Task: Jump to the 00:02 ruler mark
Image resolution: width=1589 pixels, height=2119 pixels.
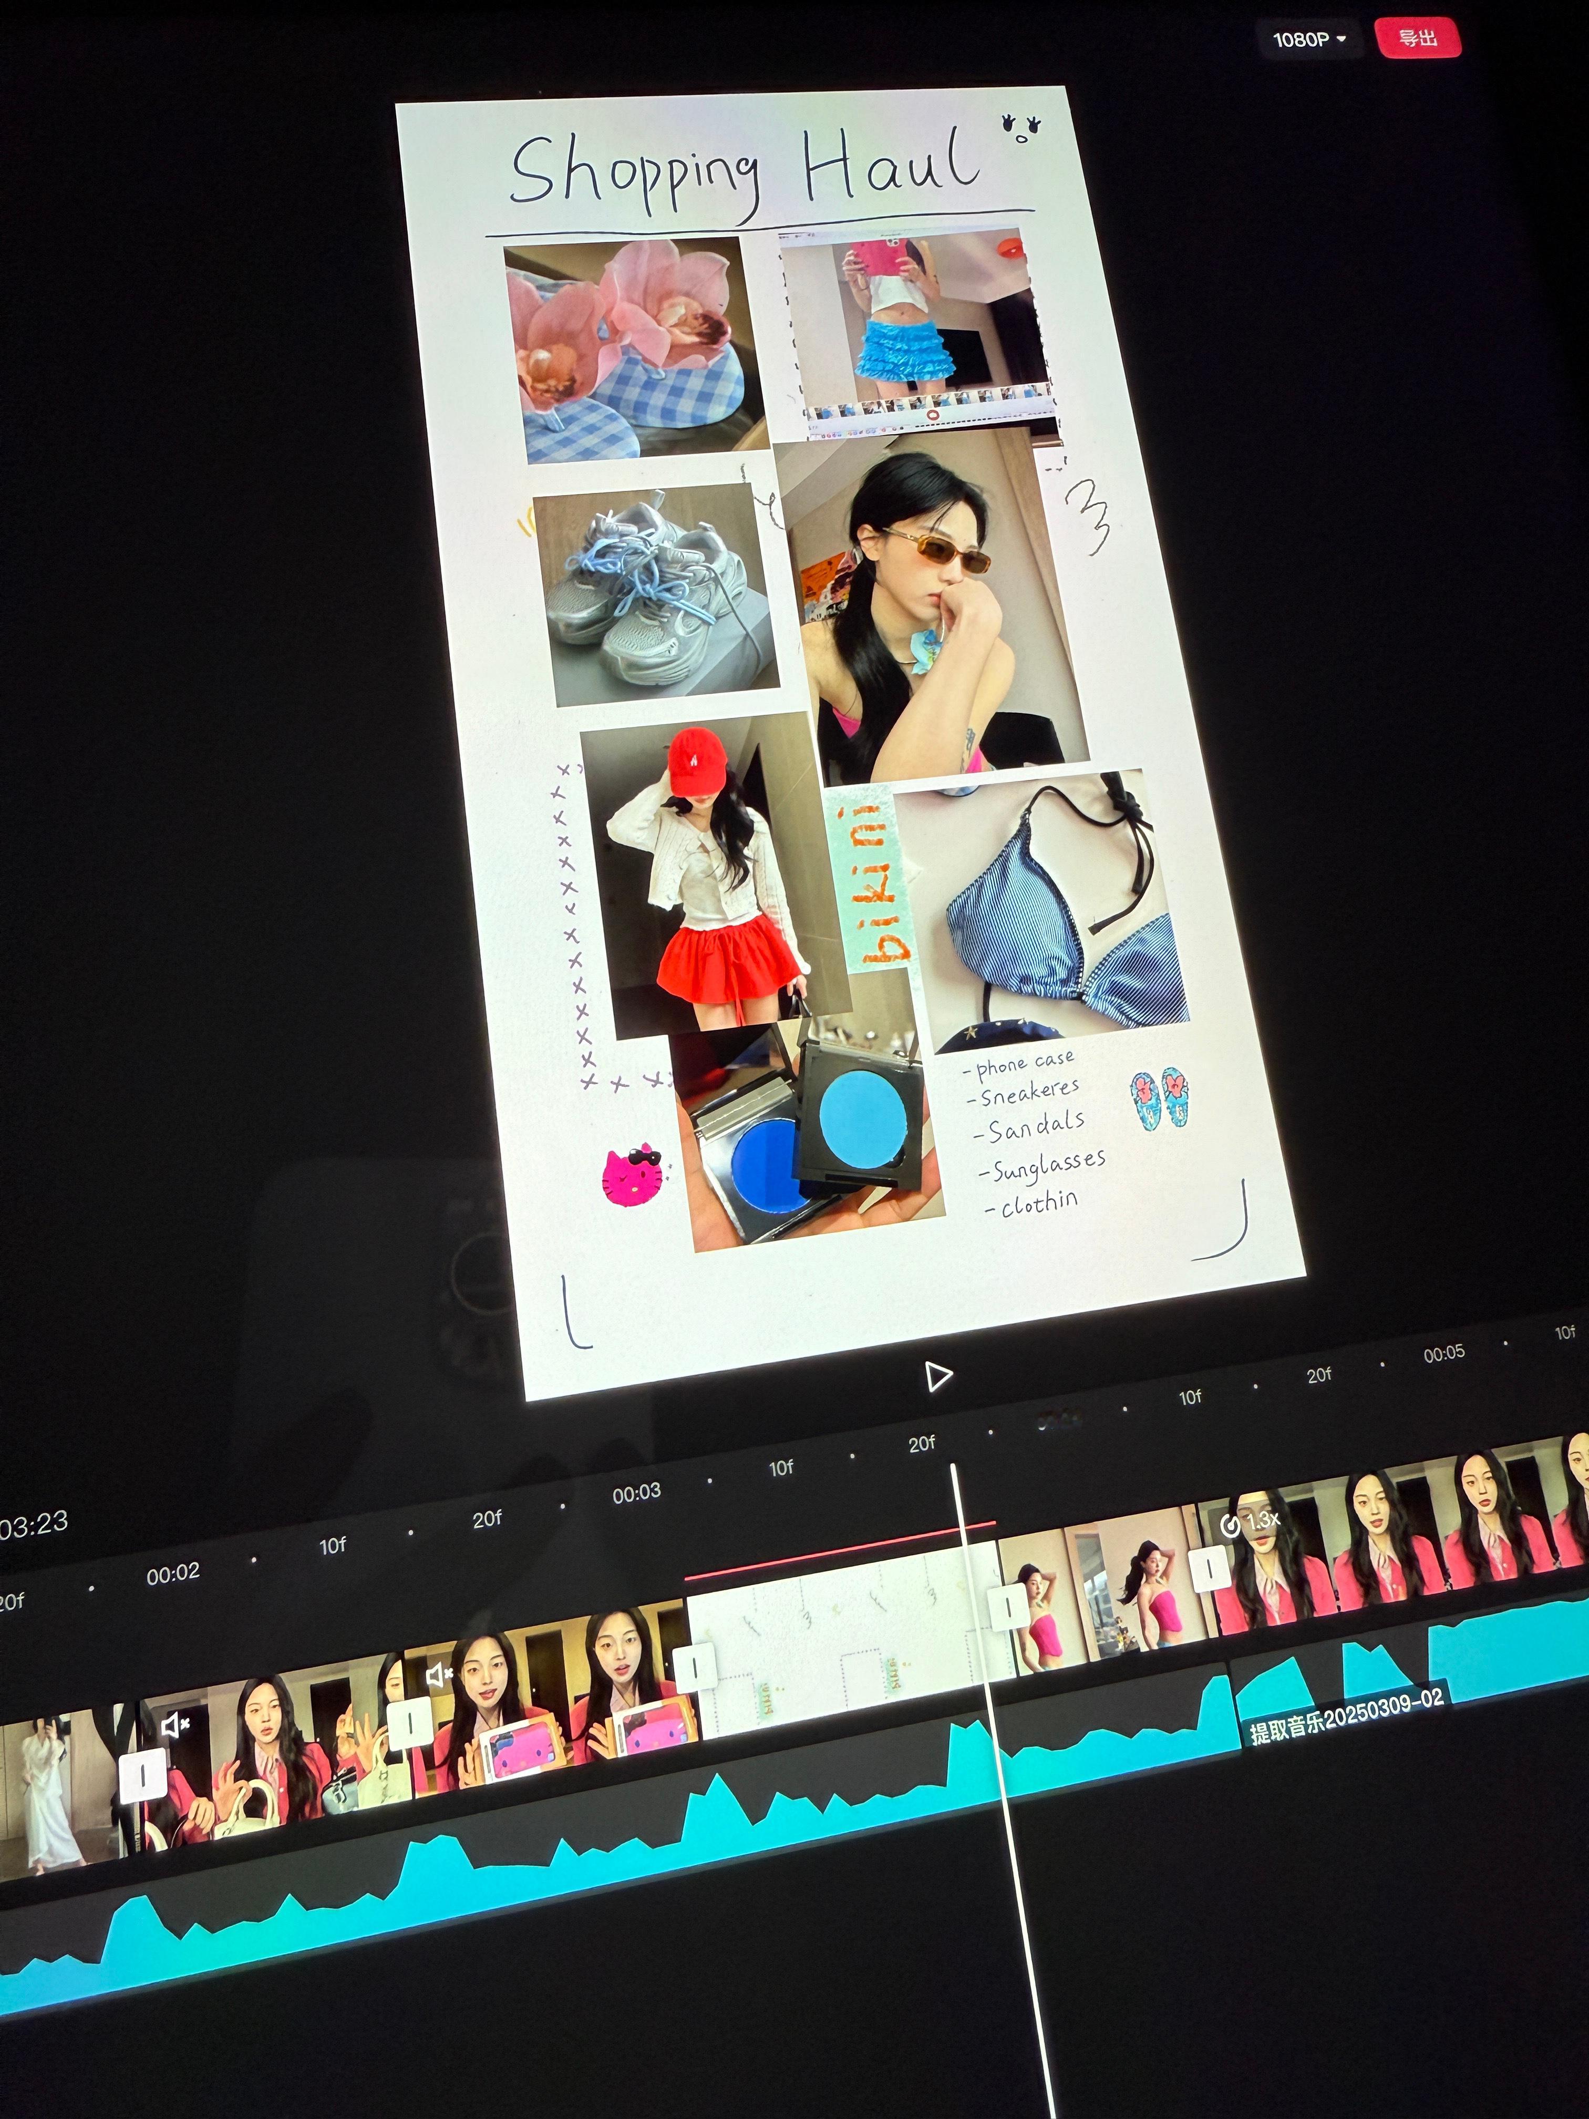Action: [x=172, y=1574]
